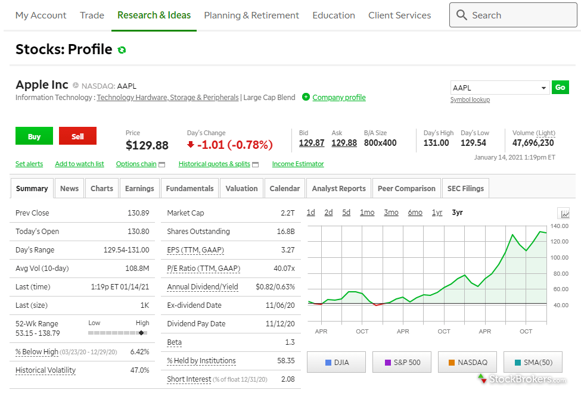This screenshot has height=393, width=581.
Task: Open the Income Estimator link
Action: 298,164
